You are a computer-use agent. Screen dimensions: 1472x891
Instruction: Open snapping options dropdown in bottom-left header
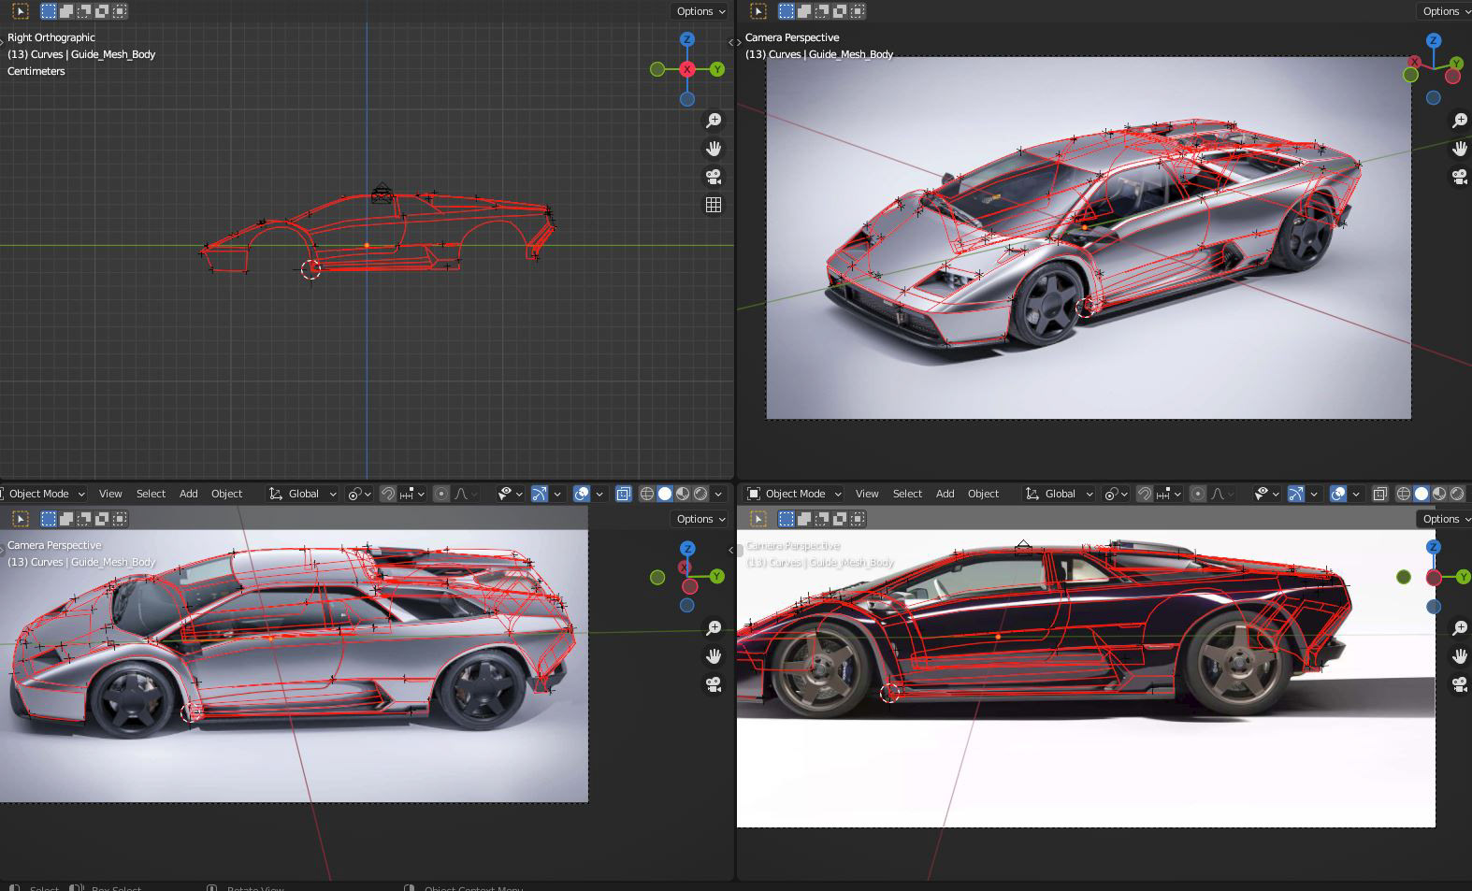412,494
